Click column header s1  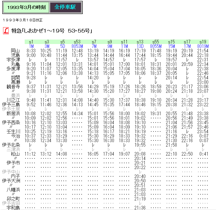pos(31,42)
